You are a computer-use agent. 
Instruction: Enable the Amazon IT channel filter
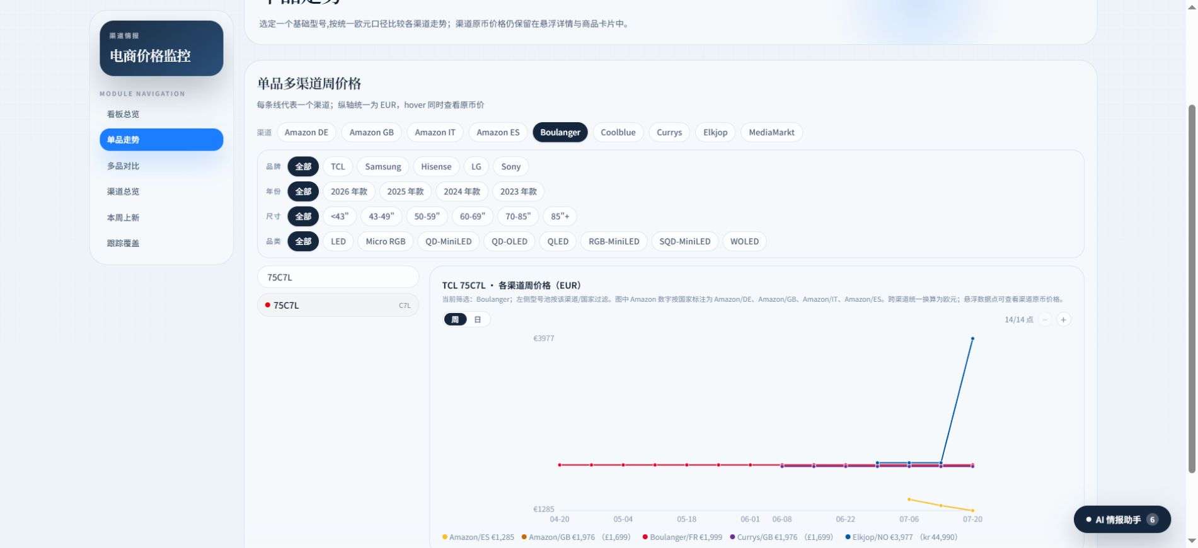(435, 132)
